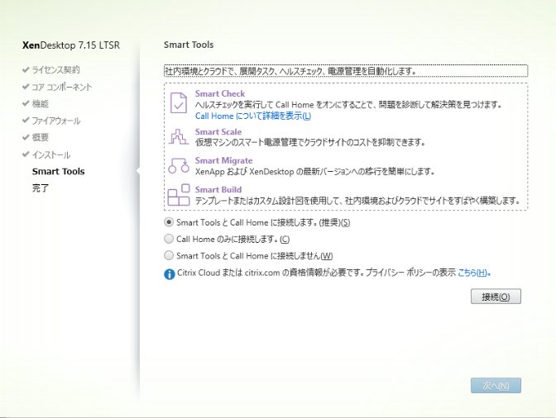Screen dimensions: 556x418
Task: Click checkmark beside 機能 step
Action: point(26,103)
